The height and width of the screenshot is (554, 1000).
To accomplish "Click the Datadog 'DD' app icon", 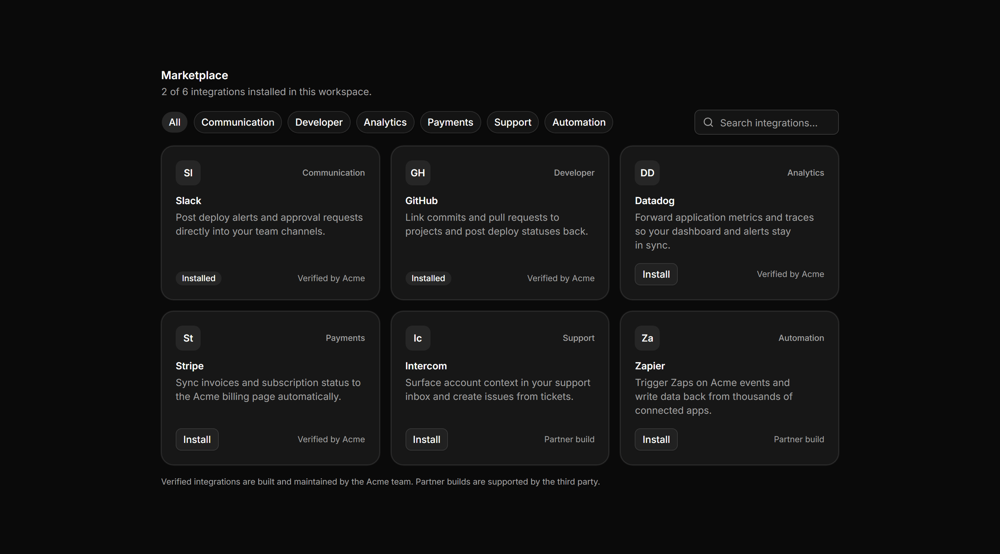I will point(647,173).
